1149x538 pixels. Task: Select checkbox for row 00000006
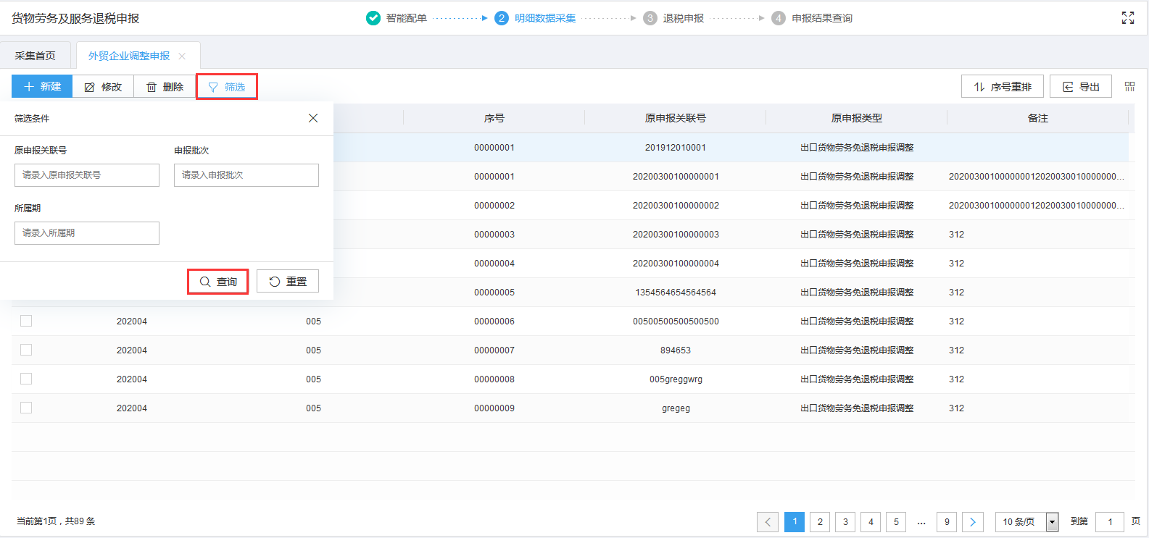(26, 321)
